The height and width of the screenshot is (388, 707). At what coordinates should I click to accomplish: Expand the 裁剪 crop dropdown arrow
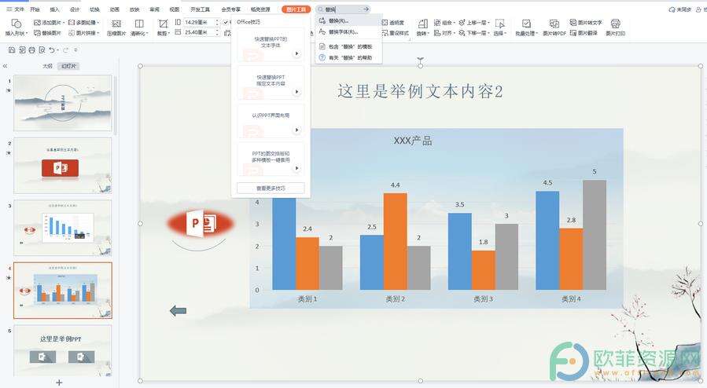pos(168,34)
